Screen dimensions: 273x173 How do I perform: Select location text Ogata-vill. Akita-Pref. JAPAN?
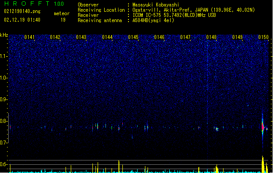pos(170,10)
